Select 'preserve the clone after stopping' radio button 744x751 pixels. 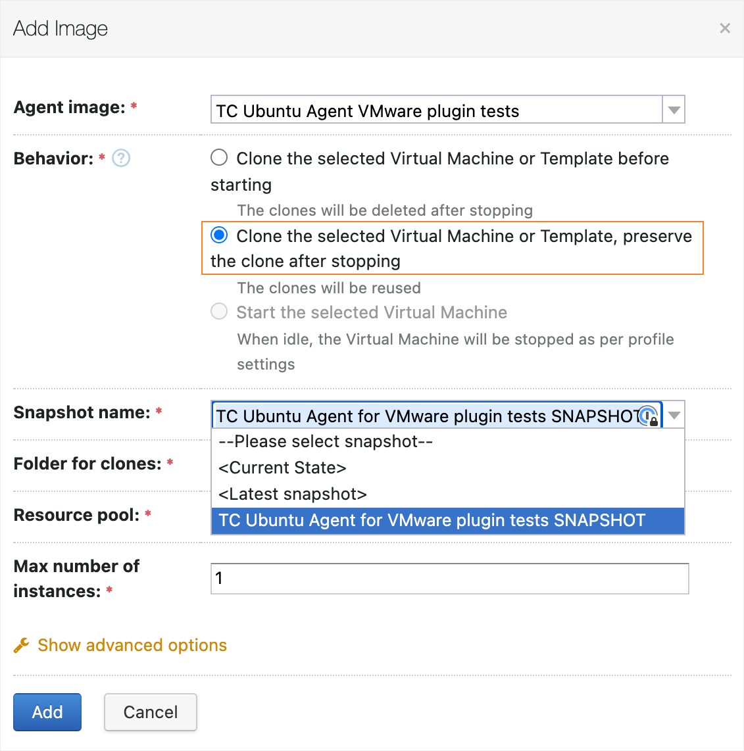[x=219, y=235]
